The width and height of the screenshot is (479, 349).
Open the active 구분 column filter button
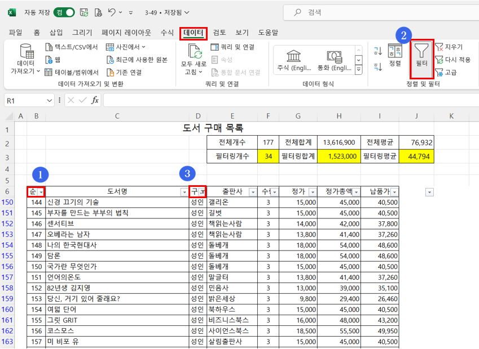click(x=202, y=193)
